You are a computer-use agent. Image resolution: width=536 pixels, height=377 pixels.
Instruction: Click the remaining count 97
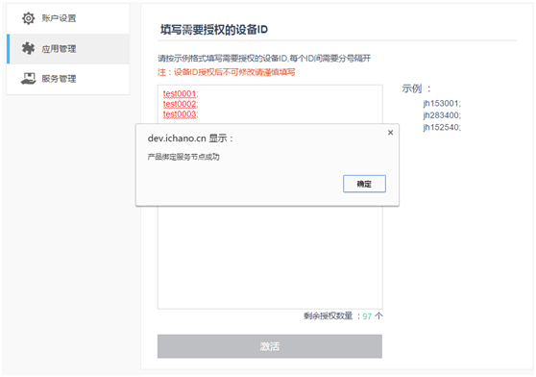click(x=367, y=316)
